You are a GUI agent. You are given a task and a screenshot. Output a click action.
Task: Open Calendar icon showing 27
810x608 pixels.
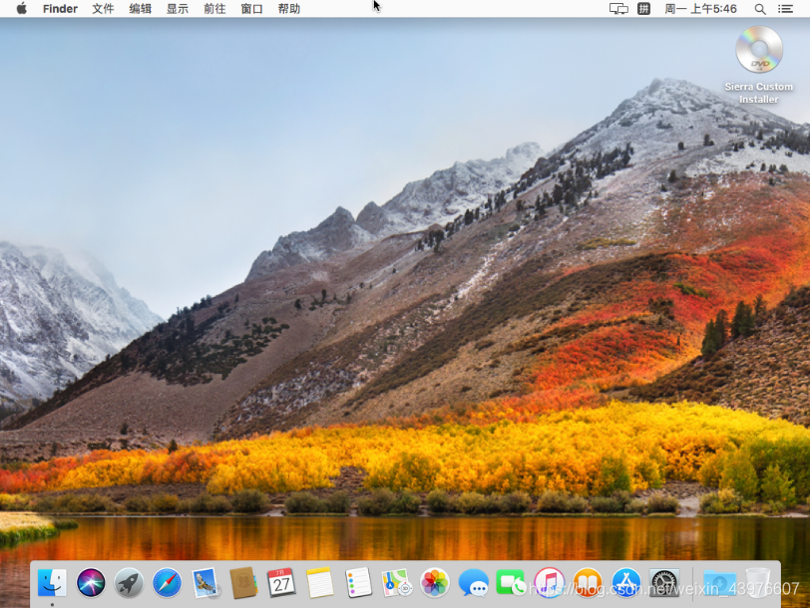[x=281, y=583]
